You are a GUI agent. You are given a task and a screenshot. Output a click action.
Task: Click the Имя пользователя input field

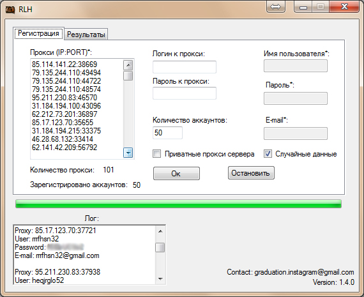(x=296, y=66)
